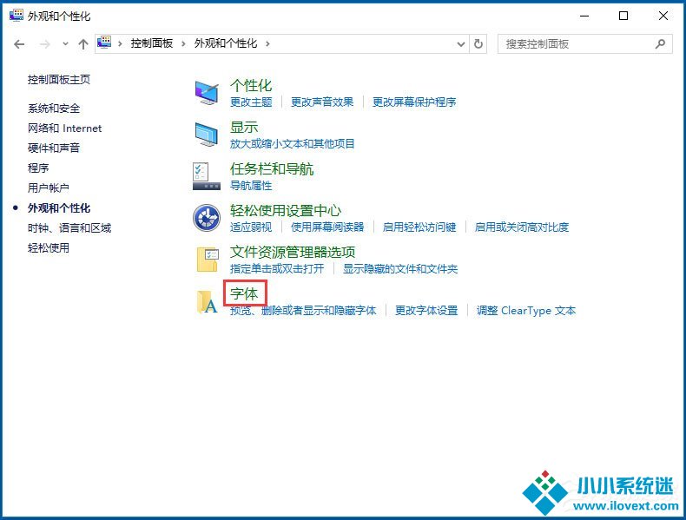Click the 更改屏幕保护程序 link
Screen dimensions: 686x520
414,102
